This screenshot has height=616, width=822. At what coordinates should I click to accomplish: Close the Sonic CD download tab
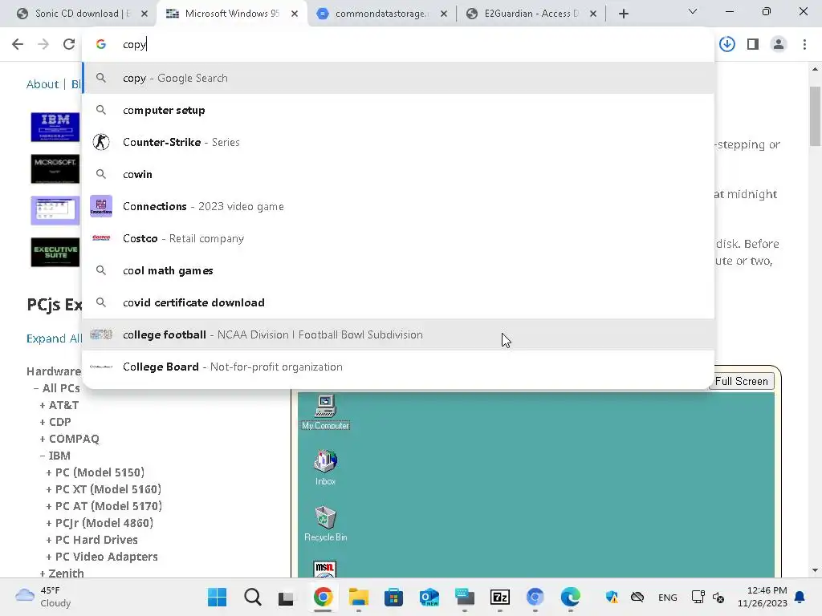coord(144,14)
